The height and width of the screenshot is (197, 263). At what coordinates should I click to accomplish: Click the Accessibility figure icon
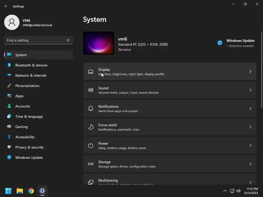coord(9,137)
